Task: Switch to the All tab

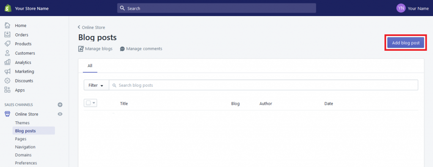Action: point(90,66)
